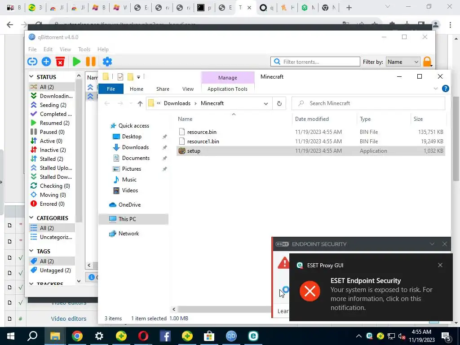Select Errored (0) status filter

48,204
